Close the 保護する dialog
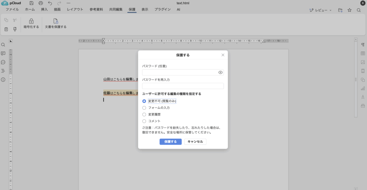The width and height of the screenshot is (367, 190). point(223,55)
